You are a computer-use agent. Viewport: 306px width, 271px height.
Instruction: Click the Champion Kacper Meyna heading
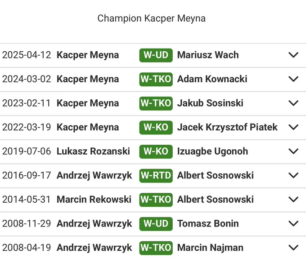pos(152,18)
